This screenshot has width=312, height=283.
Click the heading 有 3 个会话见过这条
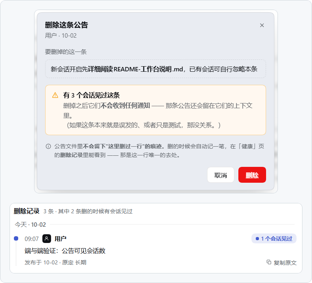pyautogui.click(x=91, y=95)
